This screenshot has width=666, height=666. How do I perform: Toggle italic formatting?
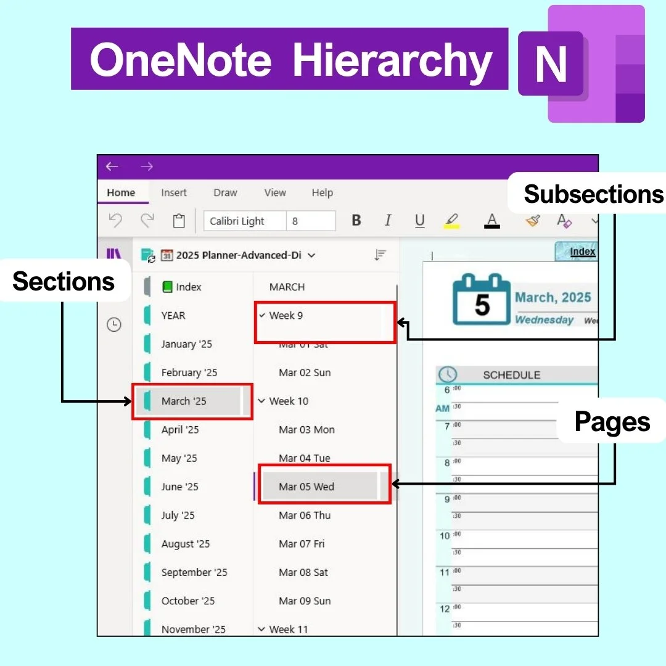388,220
